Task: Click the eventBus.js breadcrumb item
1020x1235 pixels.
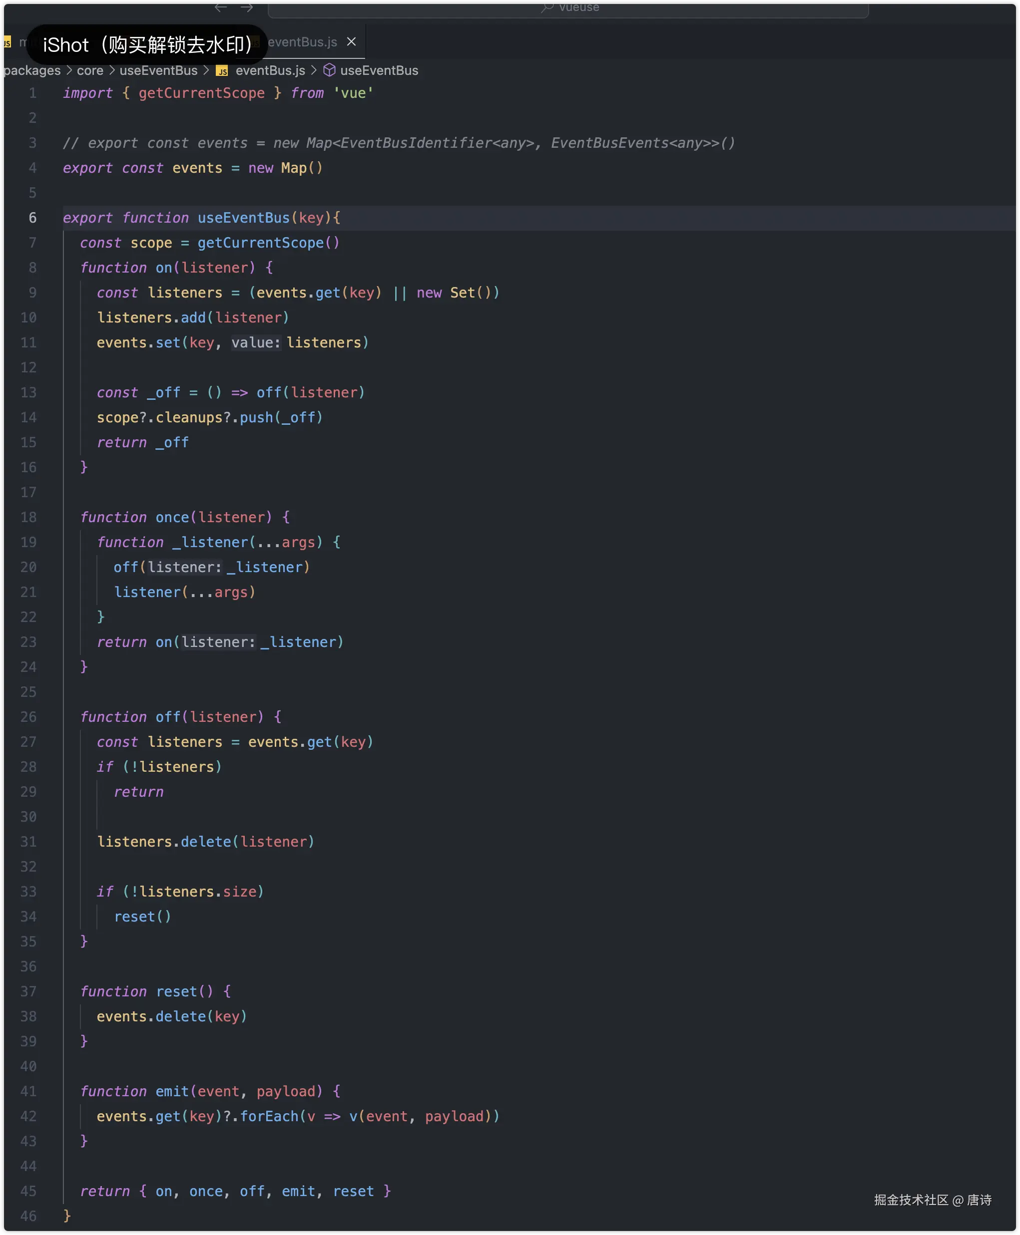Action: tap(270, 70)
